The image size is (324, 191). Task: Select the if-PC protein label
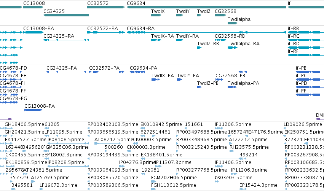301,76
